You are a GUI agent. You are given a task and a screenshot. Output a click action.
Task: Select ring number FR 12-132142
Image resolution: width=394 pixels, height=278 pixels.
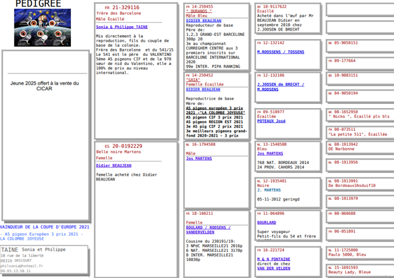(x=271, y=43)
